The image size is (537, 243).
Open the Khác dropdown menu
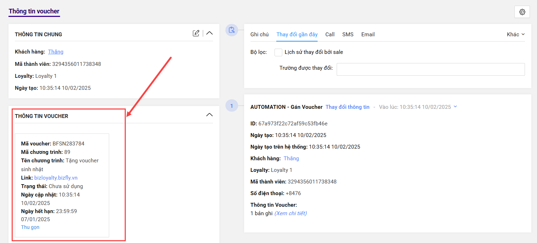pyautogui.click(x=516, y=35)
